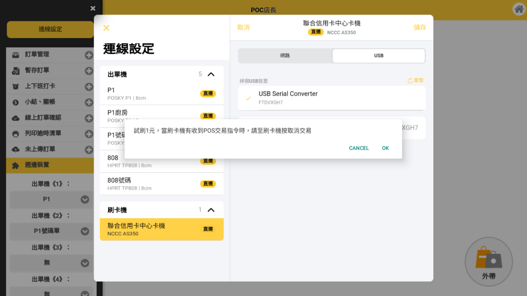527x296 pixels.
Task: Click the plus icon beside 上下班打卡
Action: (89, 86)
